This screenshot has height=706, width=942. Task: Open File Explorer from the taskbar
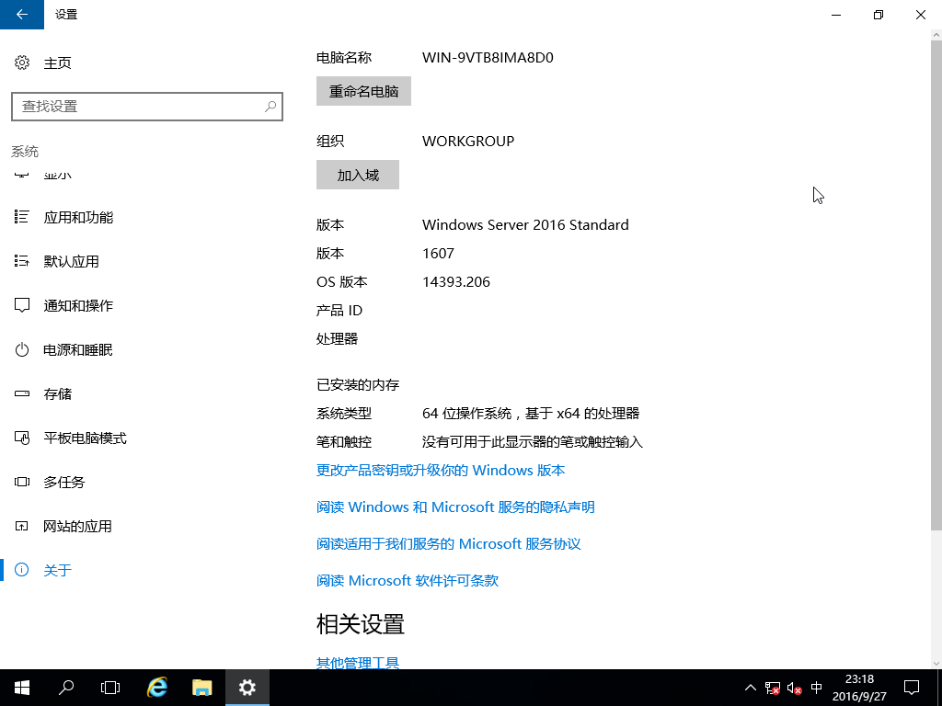(x=202, y=687)
